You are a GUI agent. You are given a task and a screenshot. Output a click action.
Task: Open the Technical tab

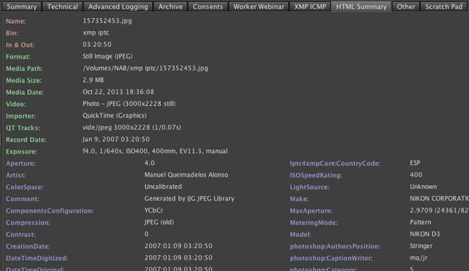pyautogui.click(x=62, y=6)
